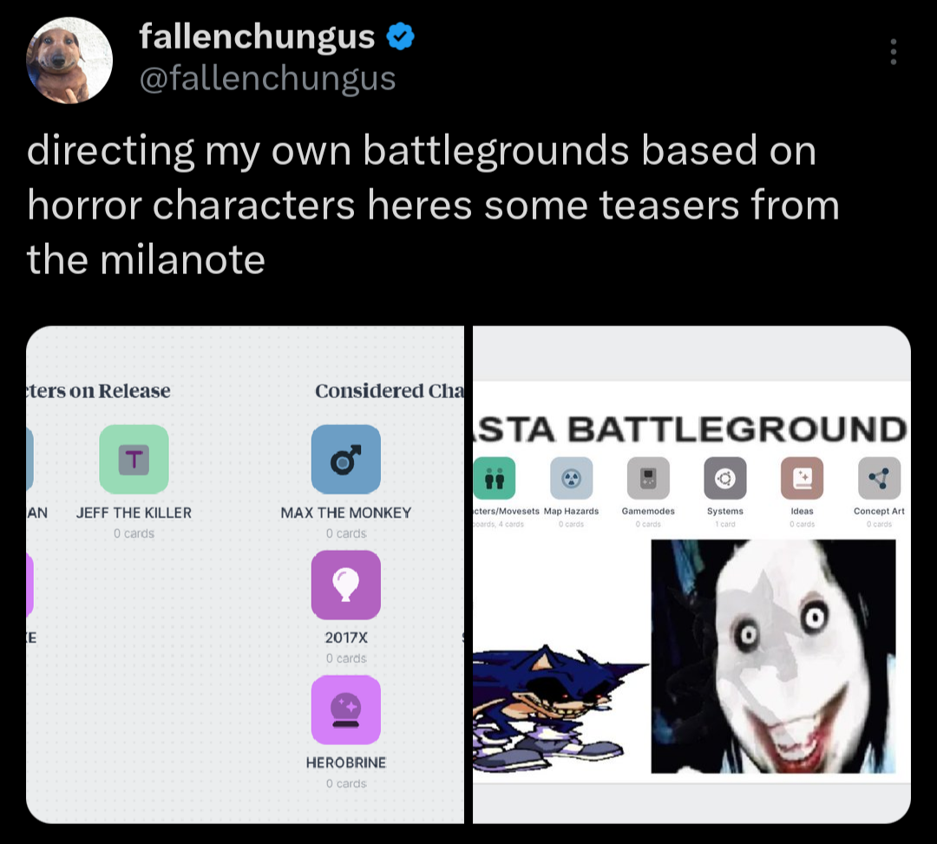The width and height of the screenshot is (937, 844).
Task: Select the Jeff the Killer face image
Action: (773, 657)
